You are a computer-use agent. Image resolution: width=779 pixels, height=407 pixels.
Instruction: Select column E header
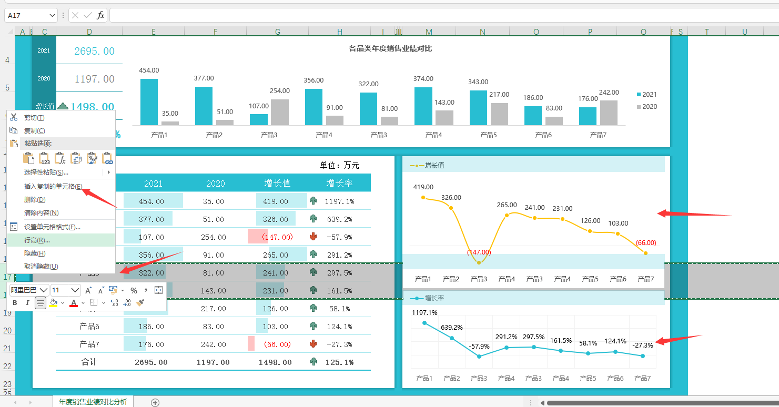[x=154, y=32]
